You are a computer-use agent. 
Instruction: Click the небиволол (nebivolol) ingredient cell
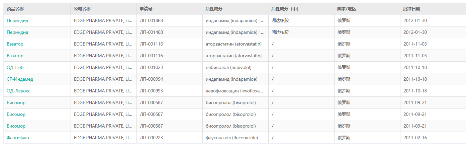click(228, 67)
